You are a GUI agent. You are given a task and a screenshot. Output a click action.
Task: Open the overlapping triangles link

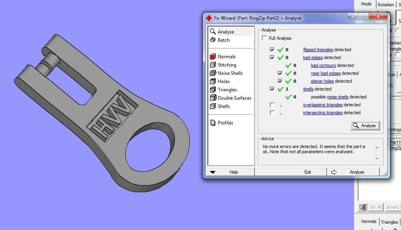pos(323,105)
